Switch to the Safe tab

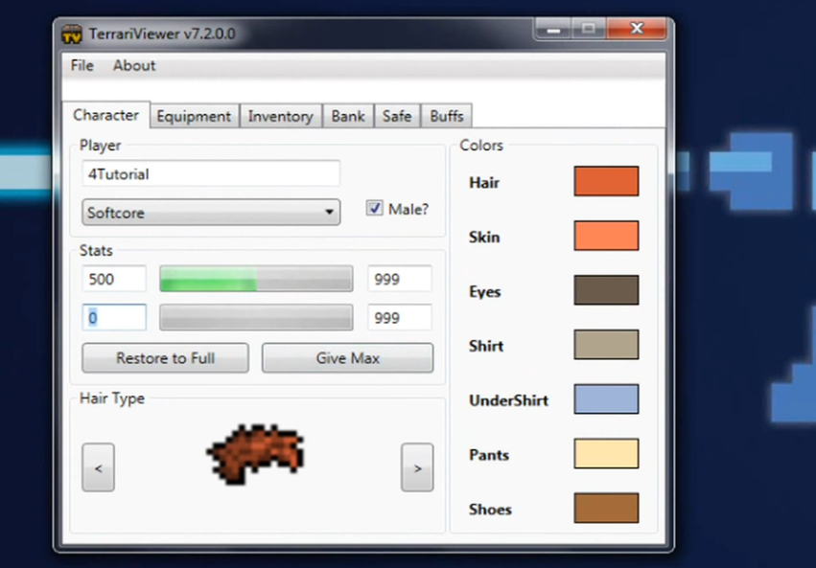point(397,116)
